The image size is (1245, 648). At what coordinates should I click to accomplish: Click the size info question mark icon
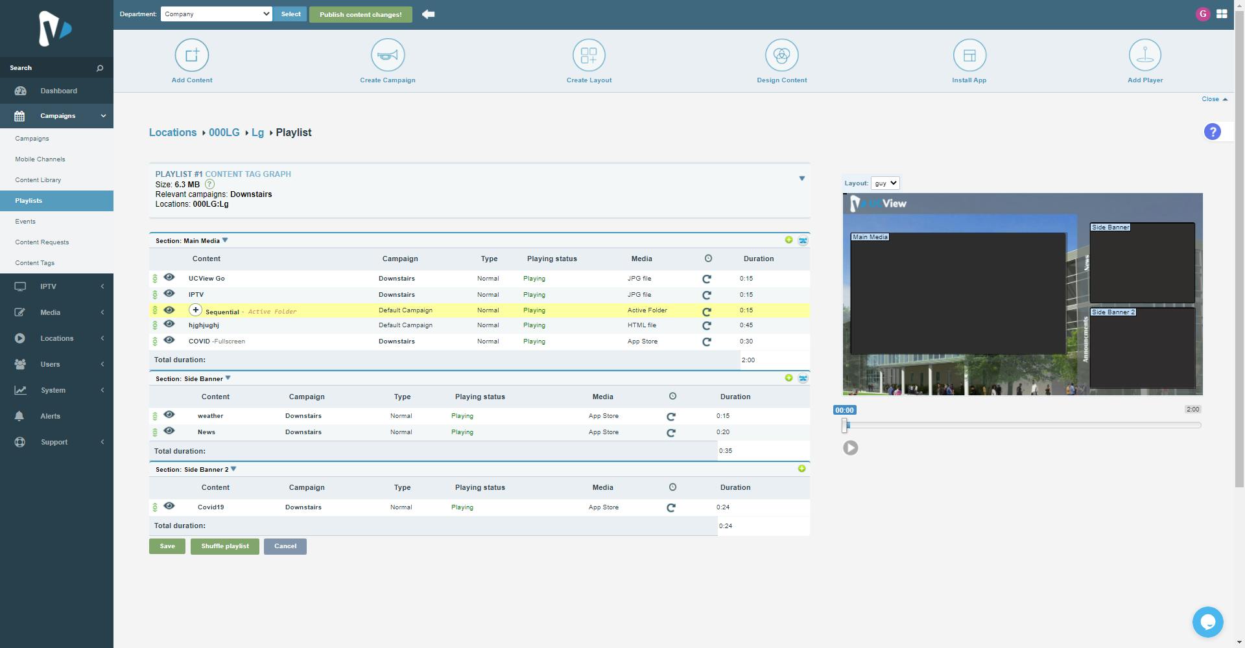point(209,184)
